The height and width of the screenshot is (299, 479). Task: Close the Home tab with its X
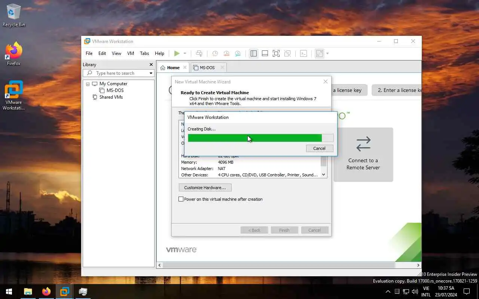pyautogui.click(x=185, y=68)
